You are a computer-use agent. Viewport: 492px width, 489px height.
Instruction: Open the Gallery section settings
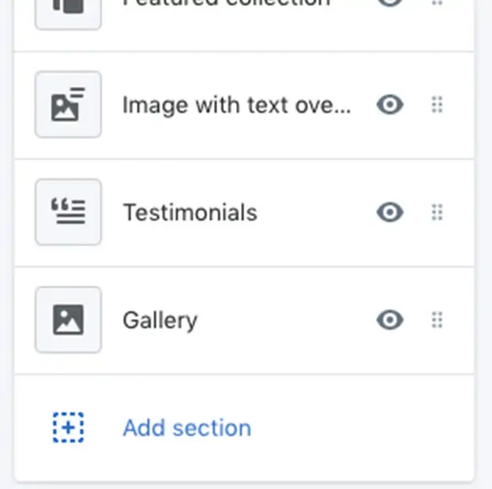(x=160, y=320)
